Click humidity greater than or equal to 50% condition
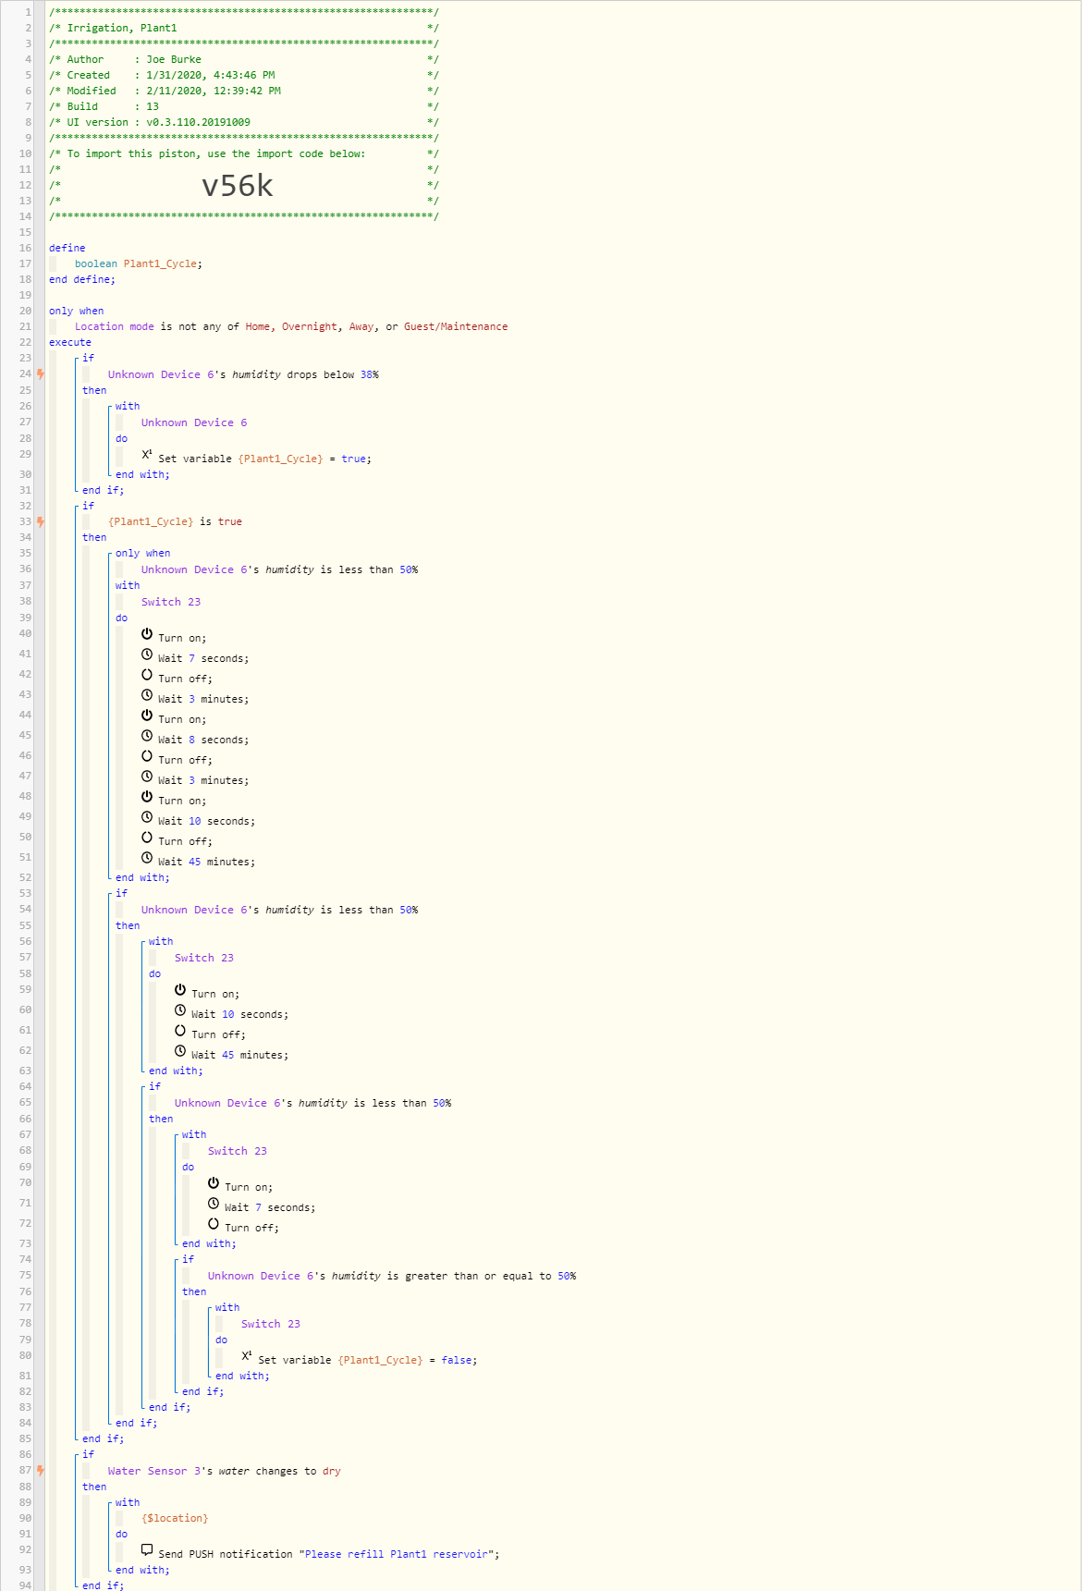 pyautogui.click(x=392, y=1276)
